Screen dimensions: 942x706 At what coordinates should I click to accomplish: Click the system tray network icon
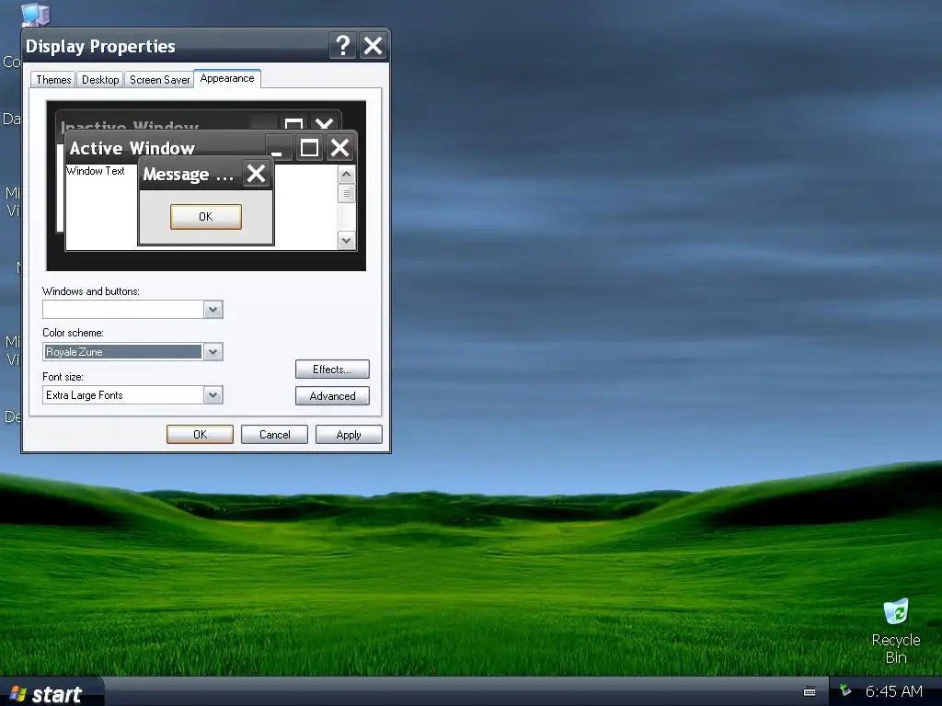point(846,690)
